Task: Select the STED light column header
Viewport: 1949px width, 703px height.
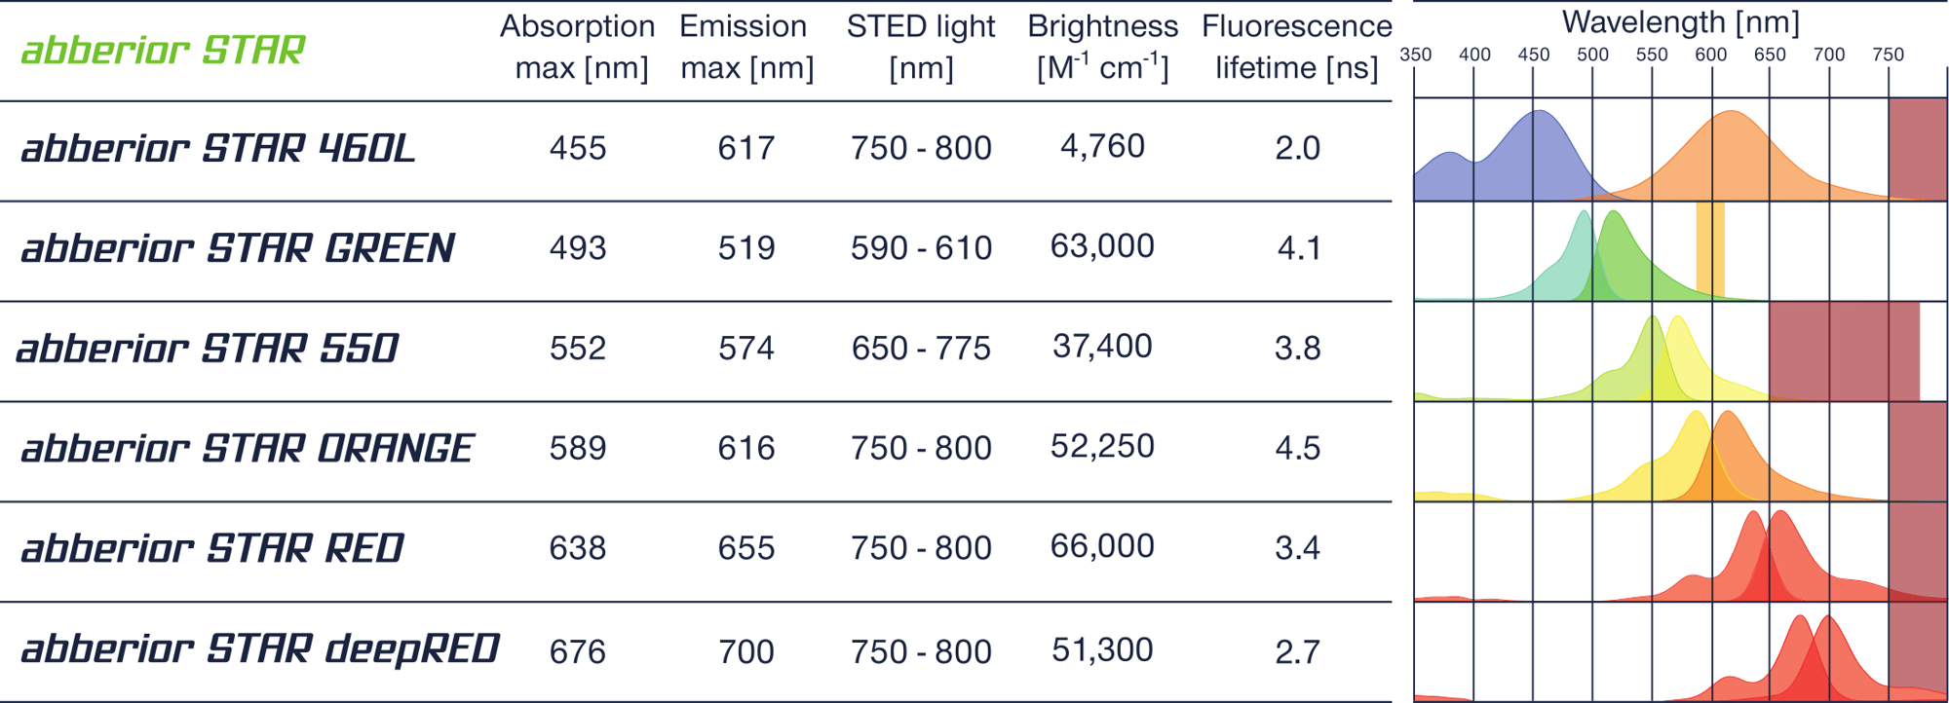Action: (x=921, y=47)
